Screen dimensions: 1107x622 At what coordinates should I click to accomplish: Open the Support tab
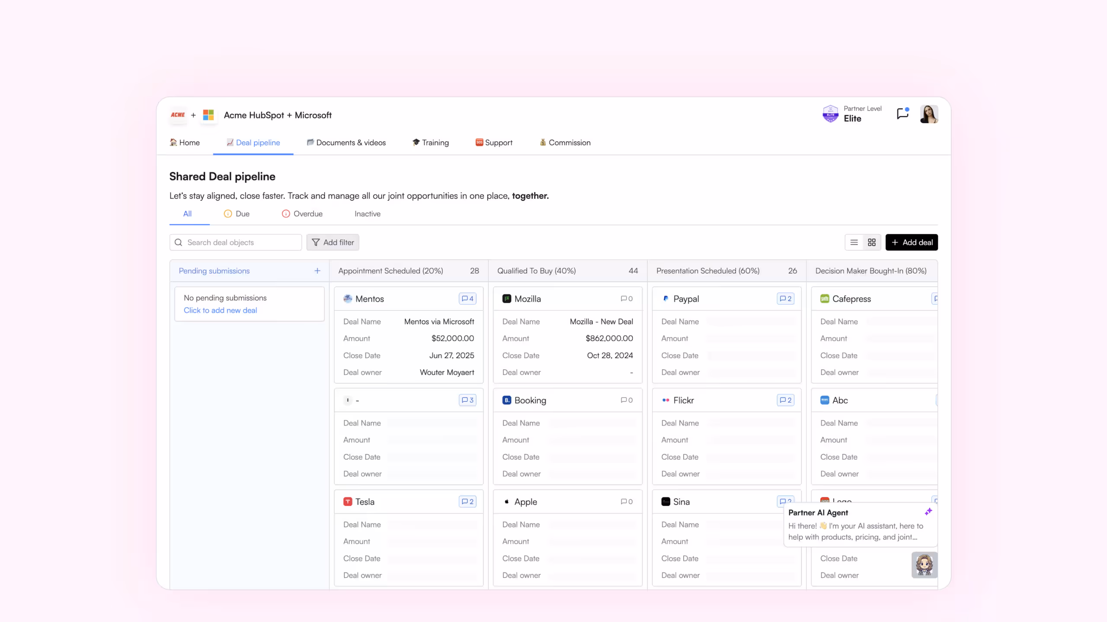[x=494, y=143]
